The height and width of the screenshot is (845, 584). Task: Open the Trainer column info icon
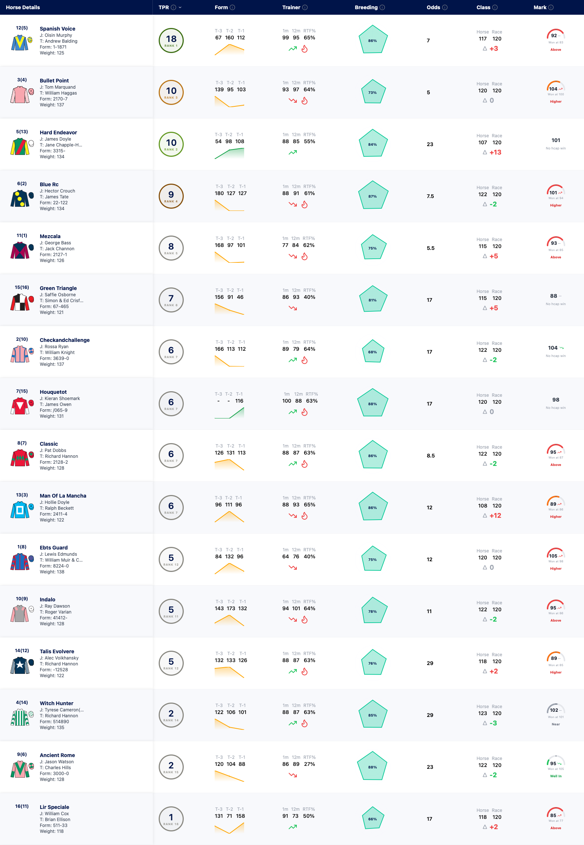click(305, 7)
